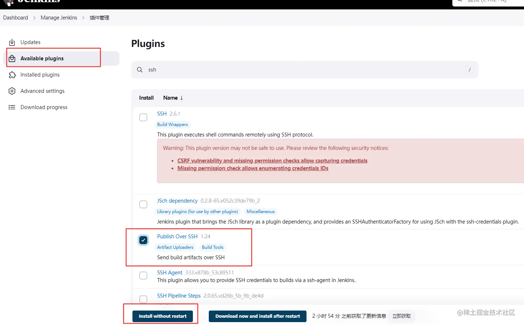Open Download progress in sidebar
The image size is (524, 325).
pyautogui.click(x=44, y=107)
